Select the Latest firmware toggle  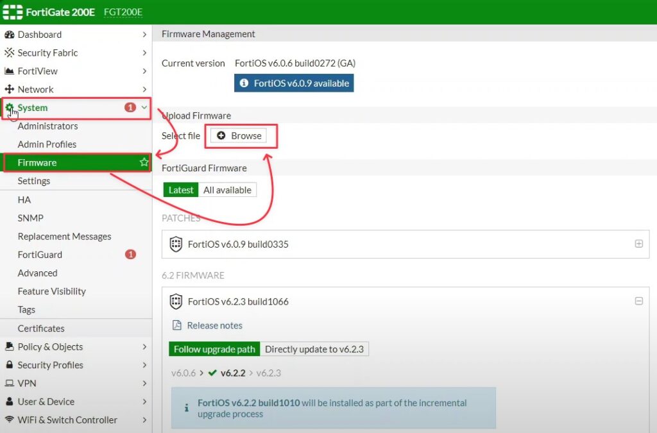click(180, 190)
